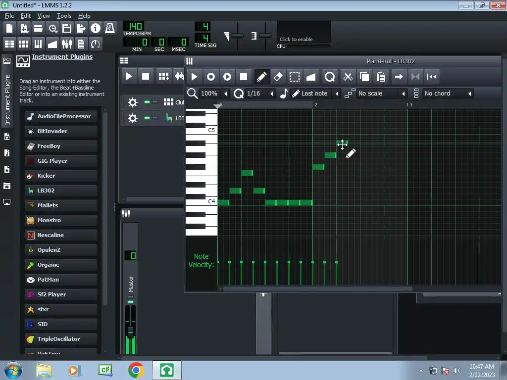Open the No scale dropdown
Image resolution: width=507 pixels, height=380 pixels.
[382, 94]
